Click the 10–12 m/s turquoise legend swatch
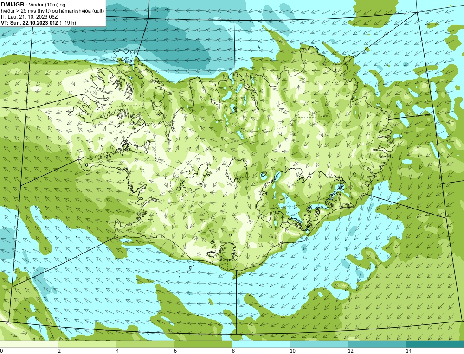Viewport: 464px width, 354px height. click(x=319, y=344)
